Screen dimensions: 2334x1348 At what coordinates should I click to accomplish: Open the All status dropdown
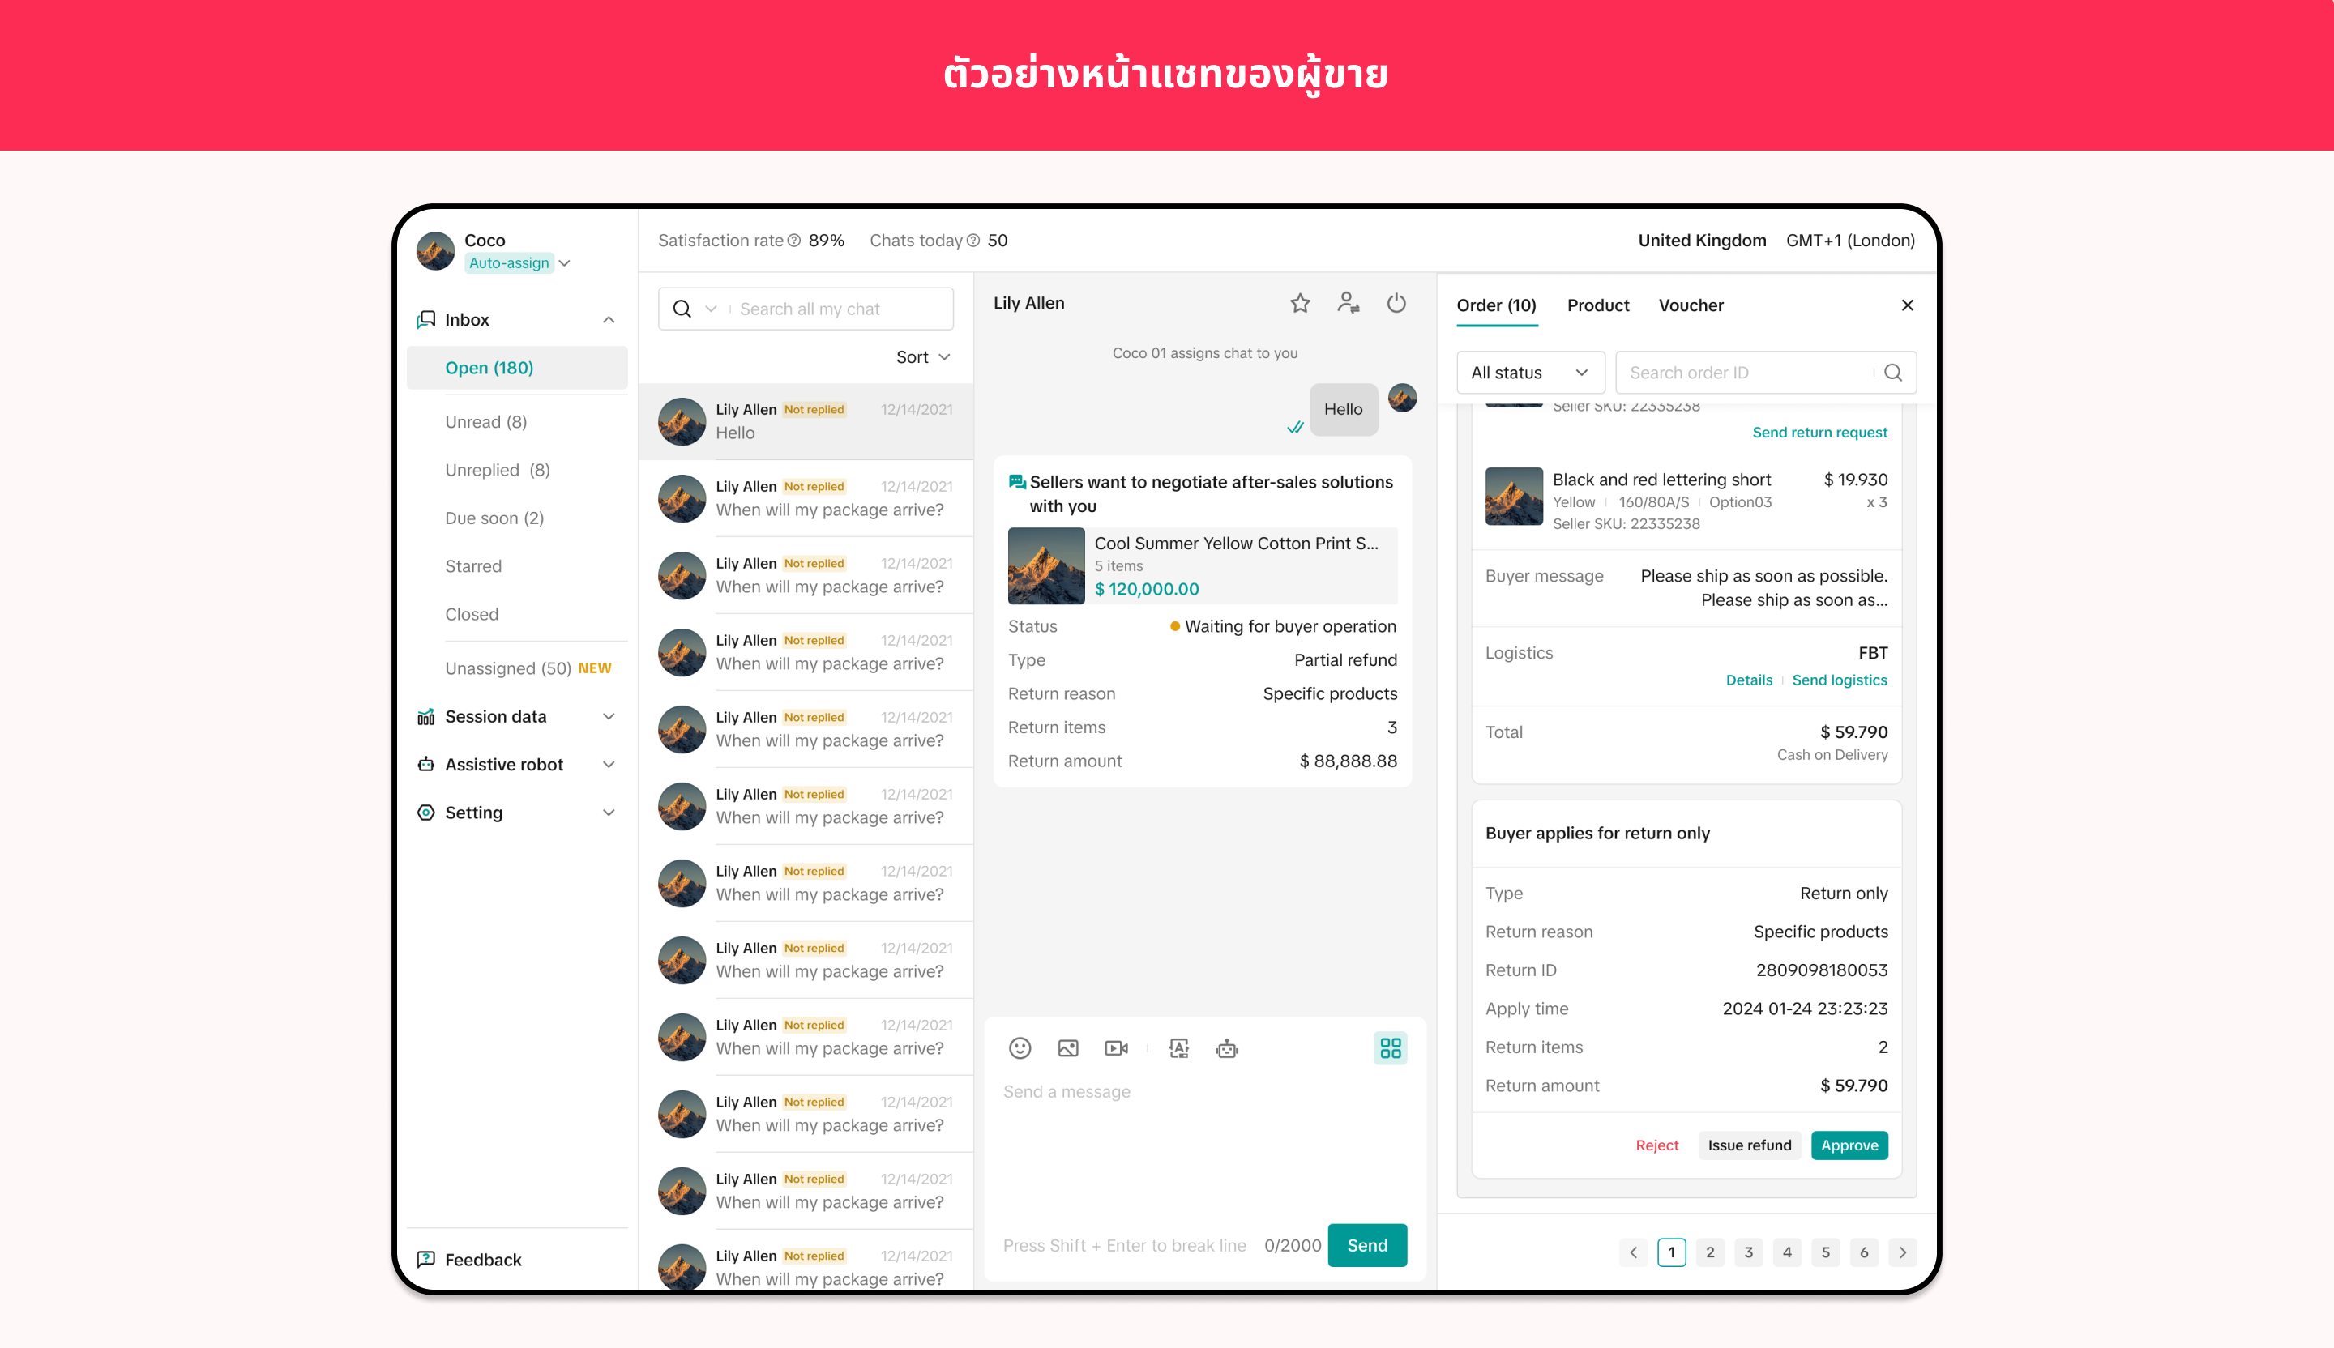click(1529, 372)
